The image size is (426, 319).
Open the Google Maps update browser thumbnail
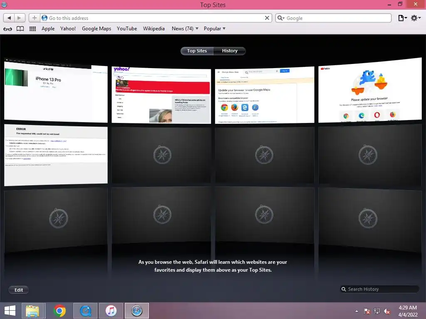click(265, 95)
